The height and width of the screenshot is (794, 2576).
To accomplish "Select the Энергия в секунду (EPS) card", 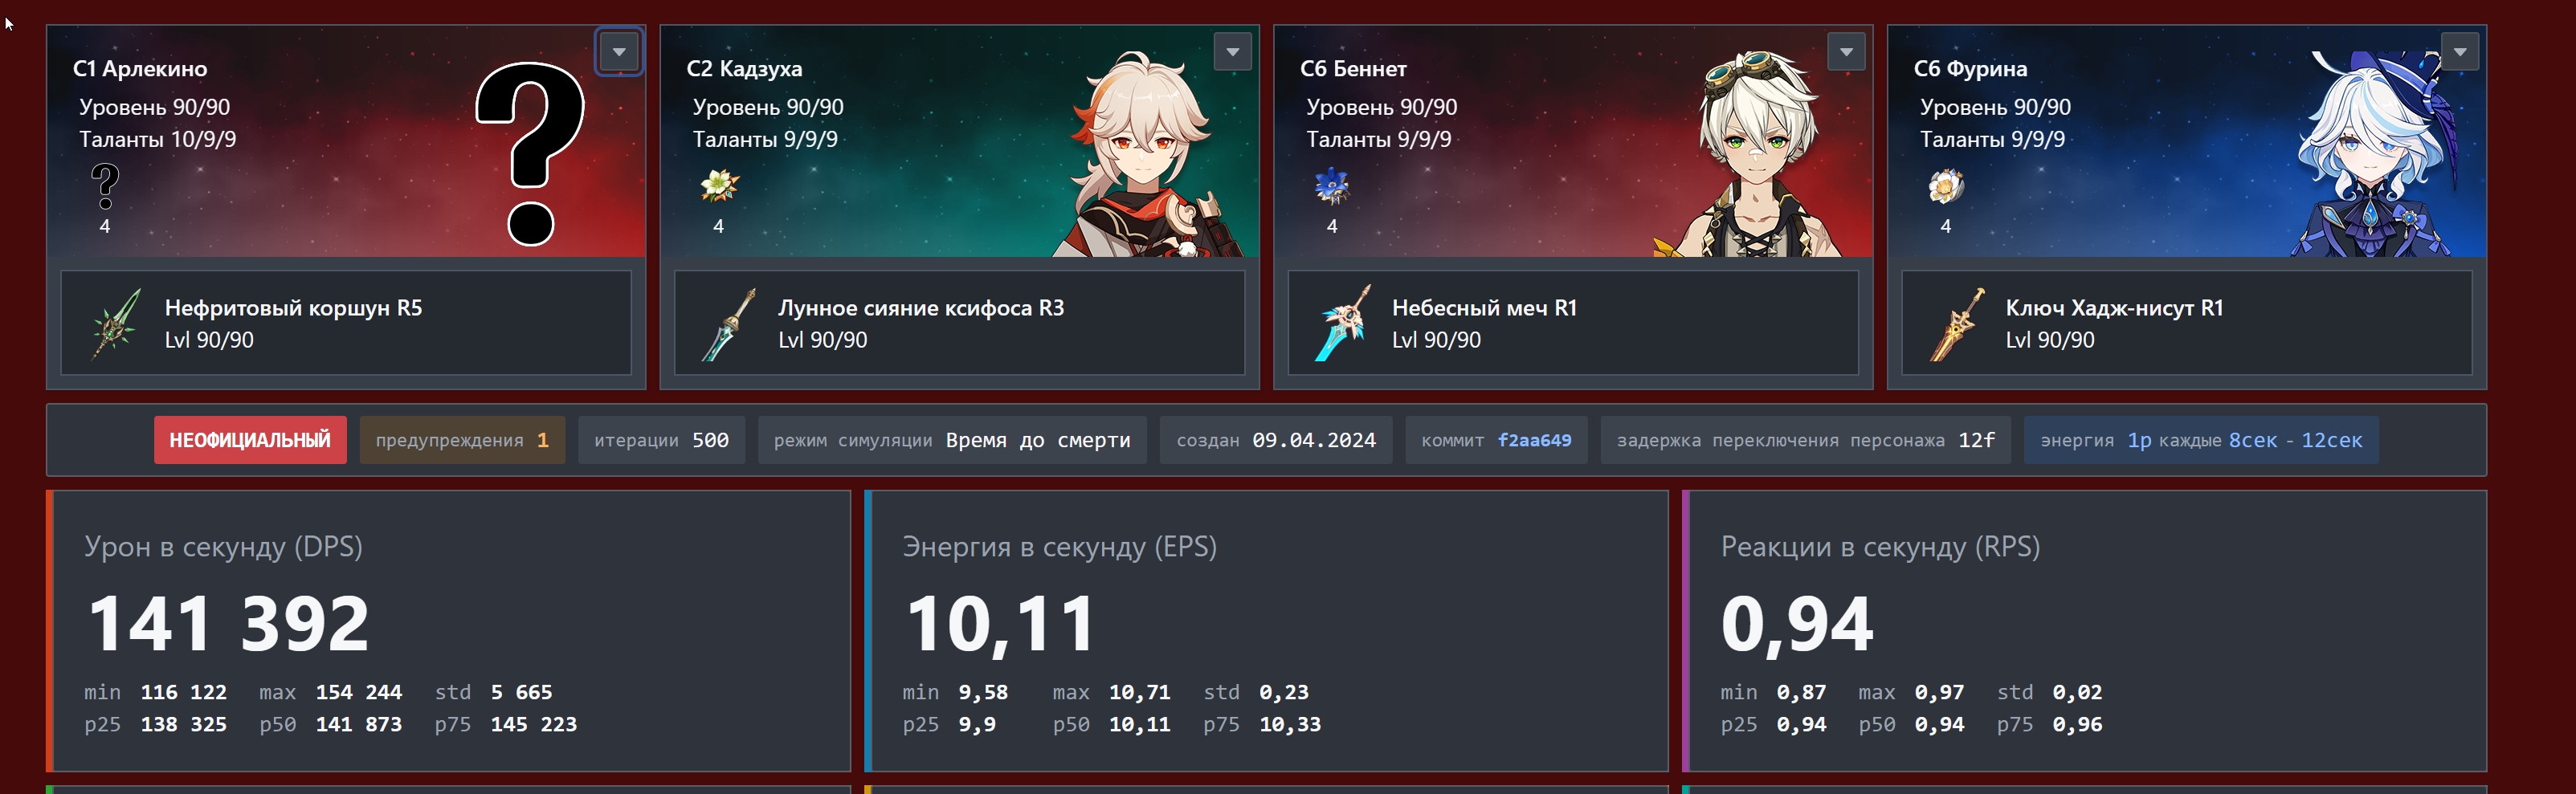I will (x=1266, y=631).
